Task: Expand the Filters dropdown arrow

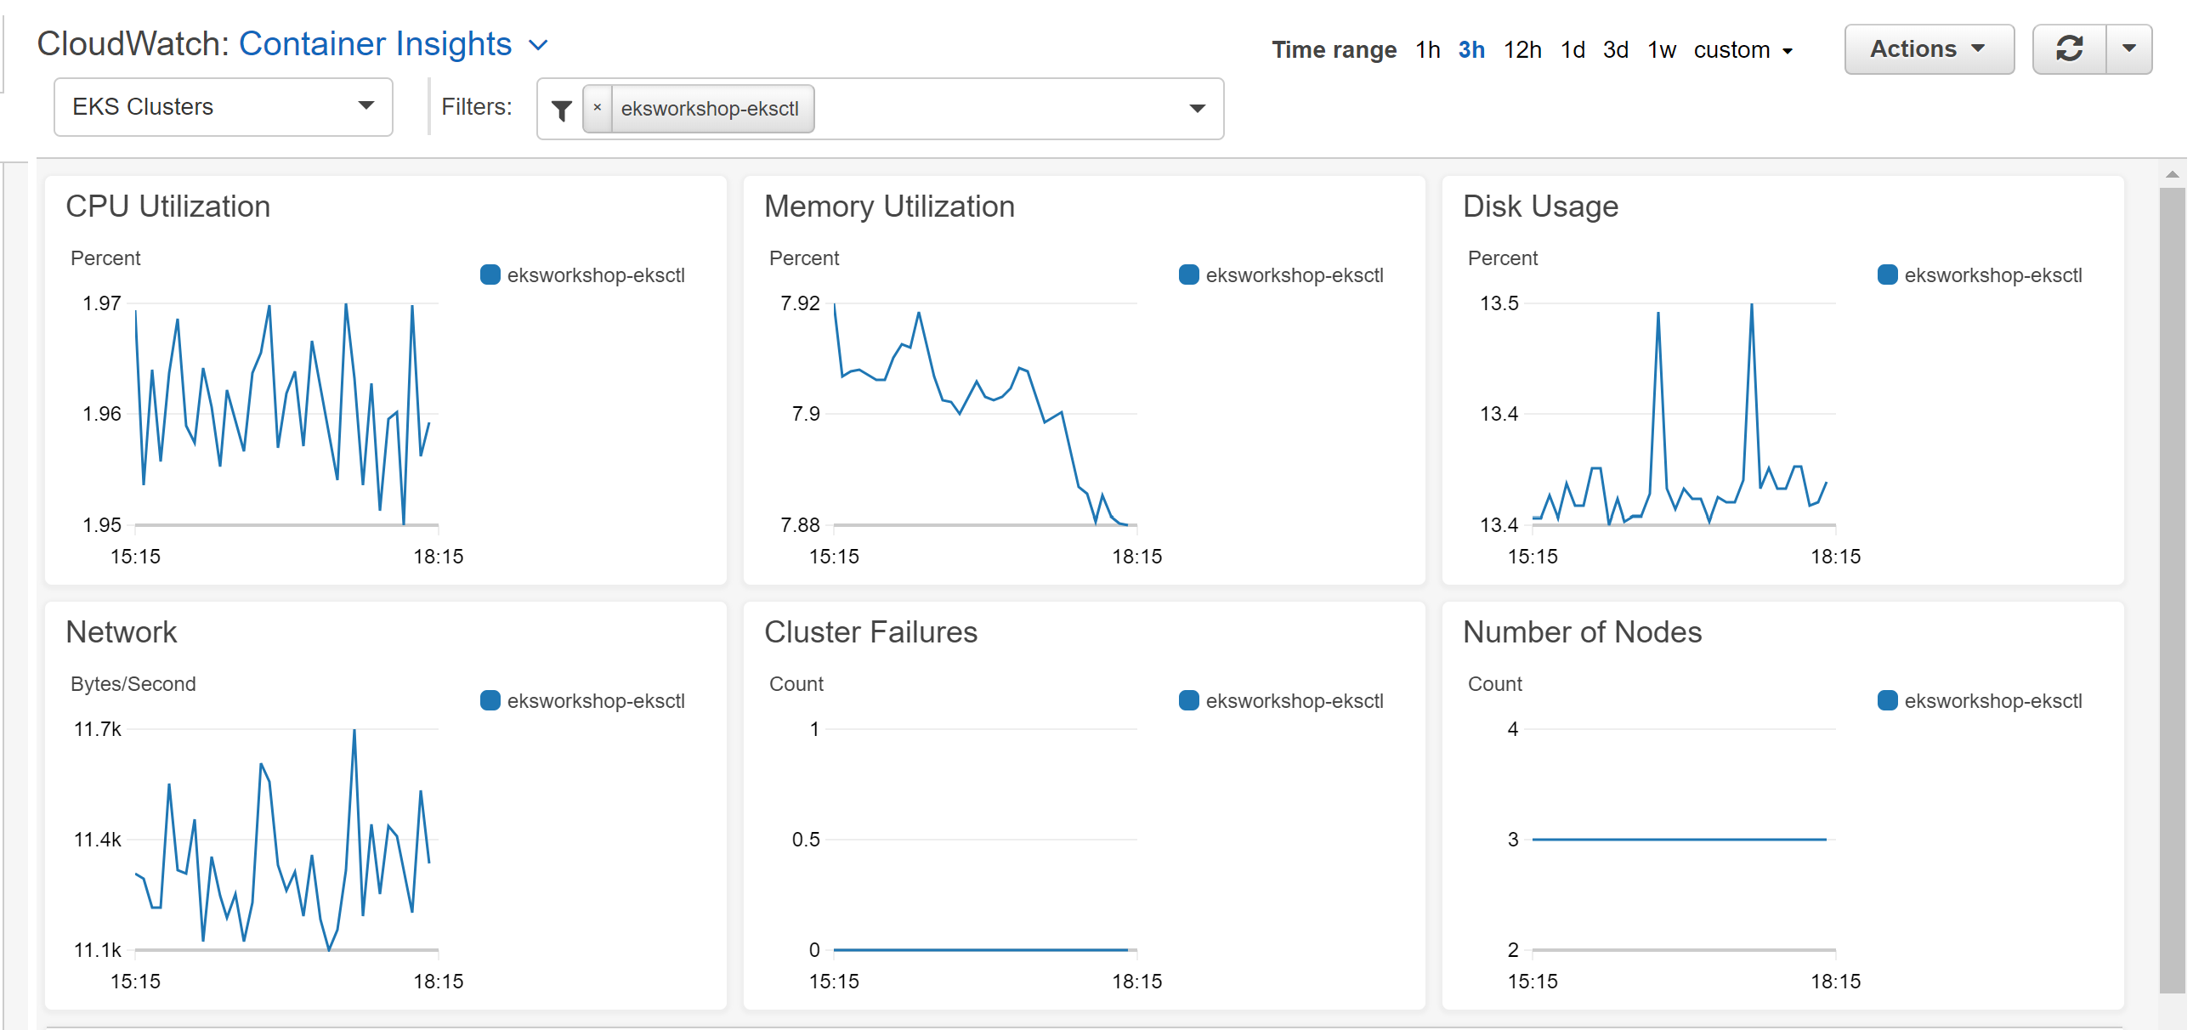Action: (1197, 108)
